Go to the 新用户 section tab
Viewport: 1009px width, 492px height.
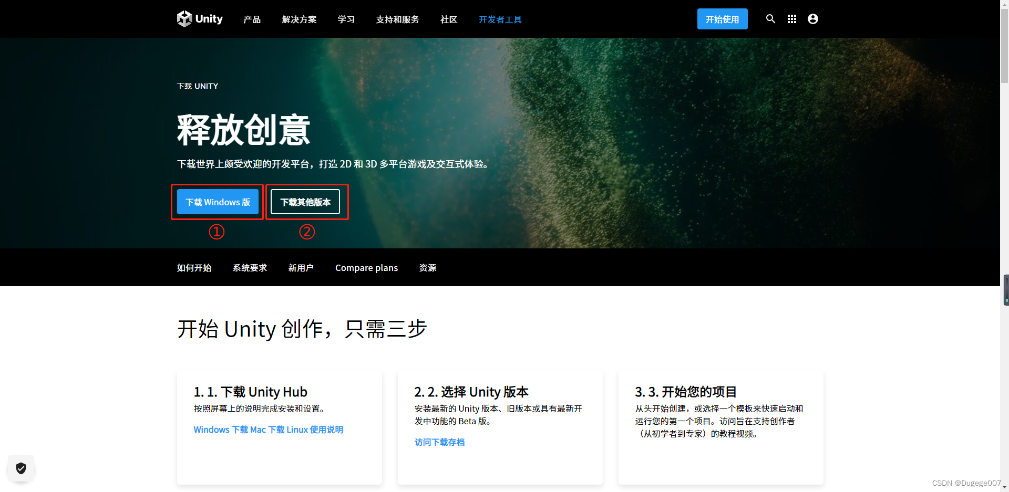pos(301,268)
